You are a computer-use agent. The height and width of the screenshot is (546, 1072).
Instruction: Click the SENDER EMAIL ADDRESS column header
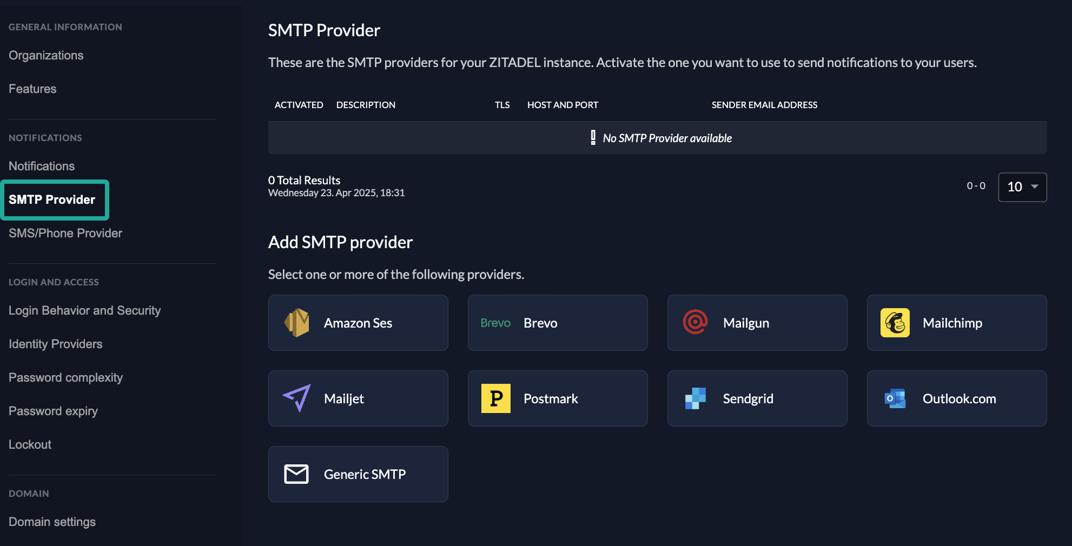point(764,105)
